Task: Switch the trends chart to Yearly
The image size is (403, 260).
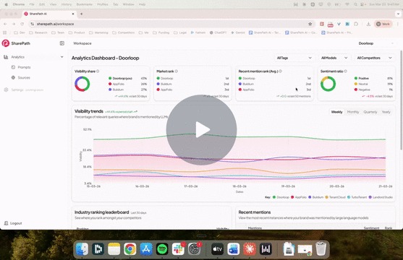Action: pos(386,112)
